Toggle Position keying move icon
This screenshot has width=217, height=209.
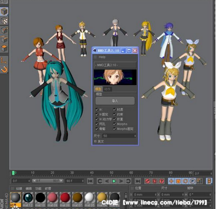[x=171, y=181]
